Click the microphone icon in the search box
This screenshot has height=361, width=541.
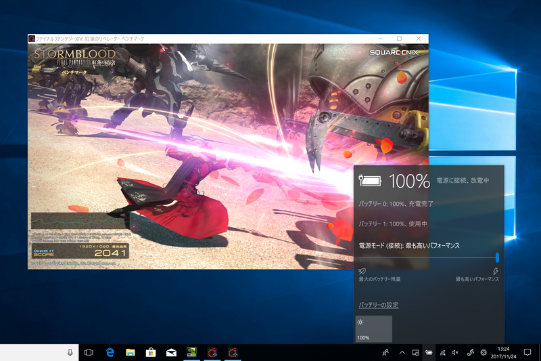click(x=70, y=352)
